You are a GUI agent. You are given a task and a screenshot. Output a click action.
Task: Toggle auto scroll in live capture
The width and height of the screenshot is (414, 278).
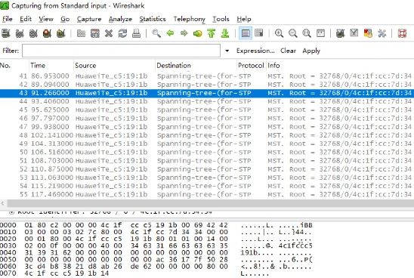tap(259, 33)
